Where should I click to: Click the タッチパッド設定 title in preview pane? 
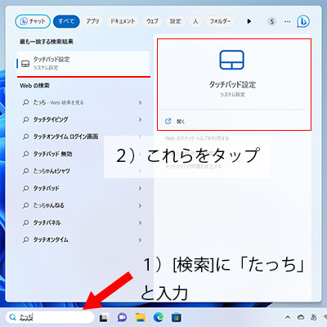coord(232,84)
